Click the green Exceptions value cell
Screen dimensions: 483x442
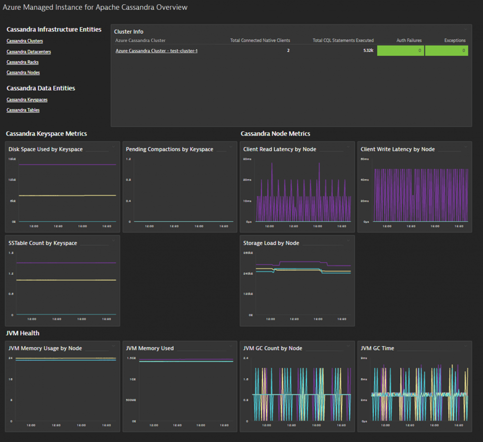(446, 51)
